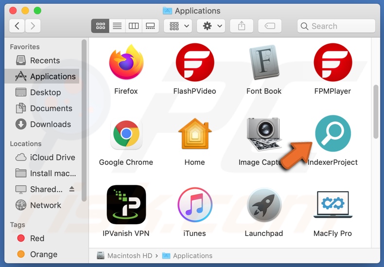Screen dimensions: 384x267
Task: Open the gear action menu
Action: (211, 26)
